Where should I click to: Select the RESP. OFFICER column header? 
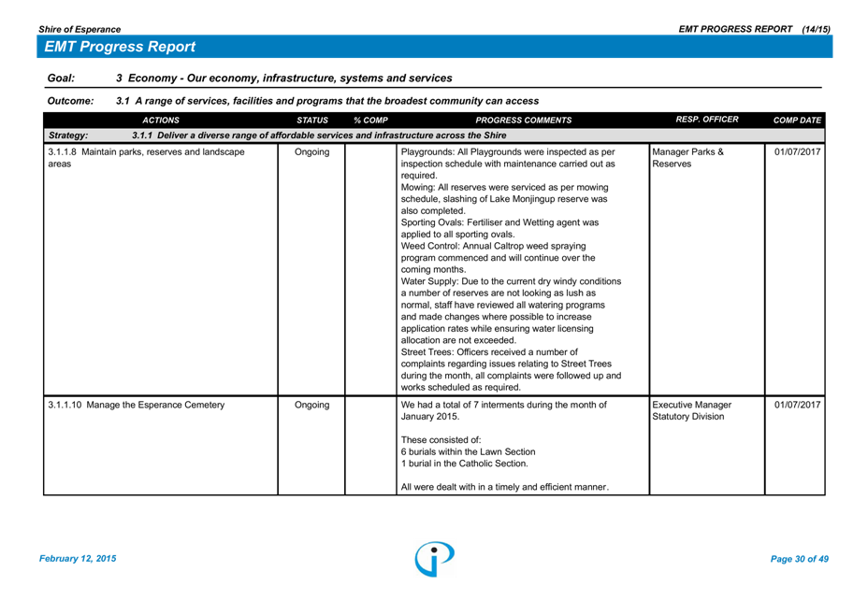point(706,120)
